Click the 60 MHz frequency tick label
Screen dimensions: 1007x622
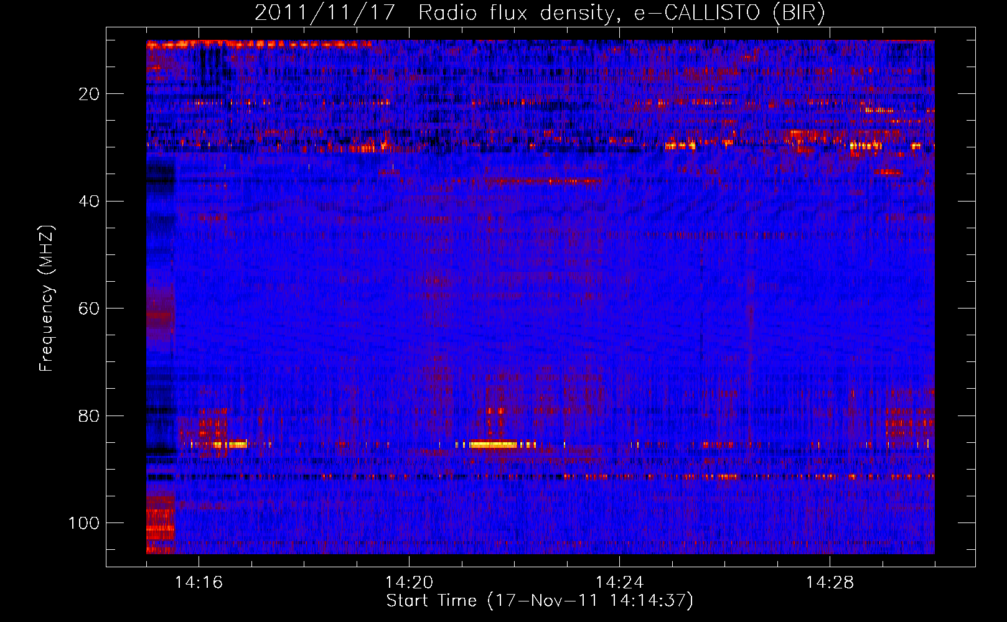tap(89, 309)
